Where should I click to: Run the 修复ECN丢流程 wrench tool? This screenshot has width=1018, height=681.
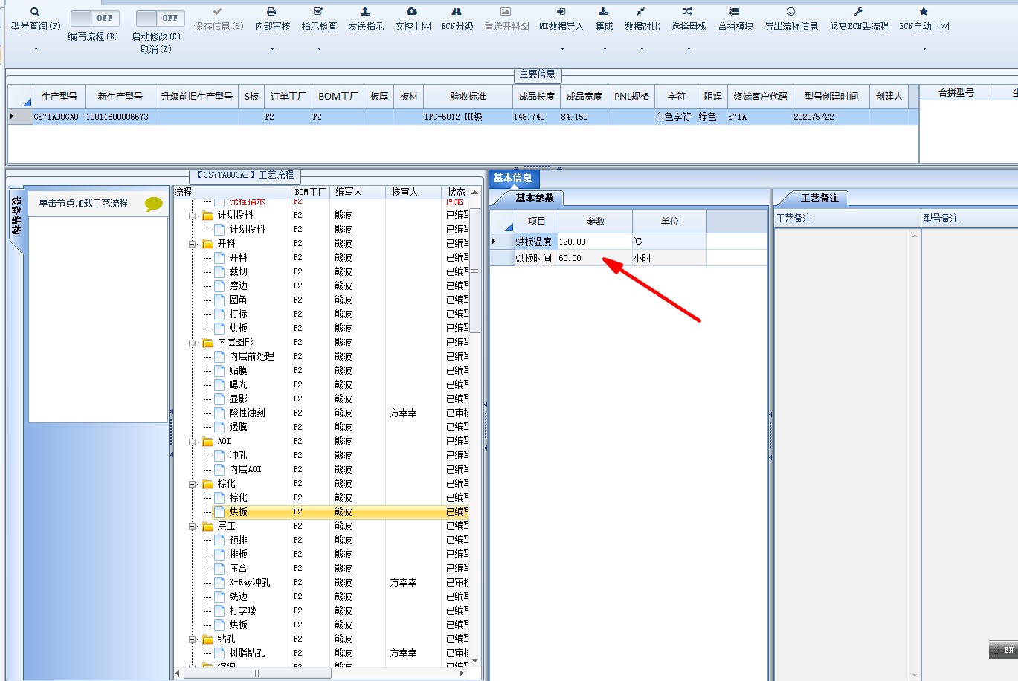[x=859, y=20]
